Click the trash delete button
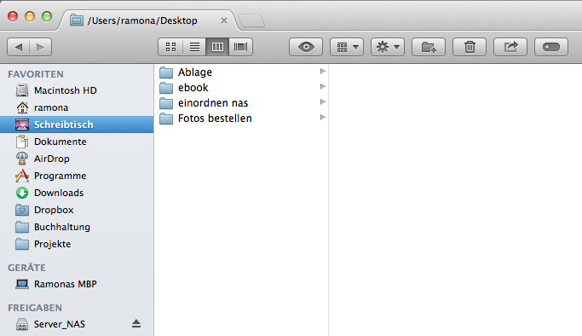The height and width of the screenshot is (336, 582). click(x=470, y=47)
